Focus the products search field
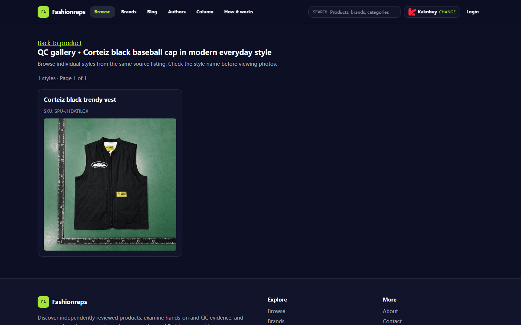521x325 pixels. point(355,12)
